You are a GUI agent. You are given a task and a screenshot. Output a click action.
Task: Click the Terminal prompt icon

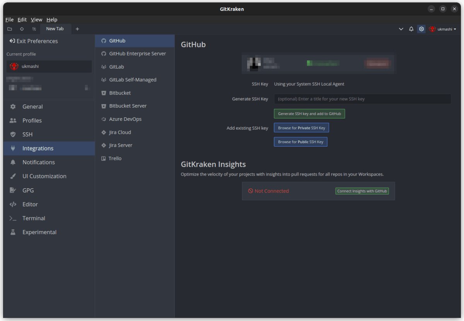(x=13, y=218)
